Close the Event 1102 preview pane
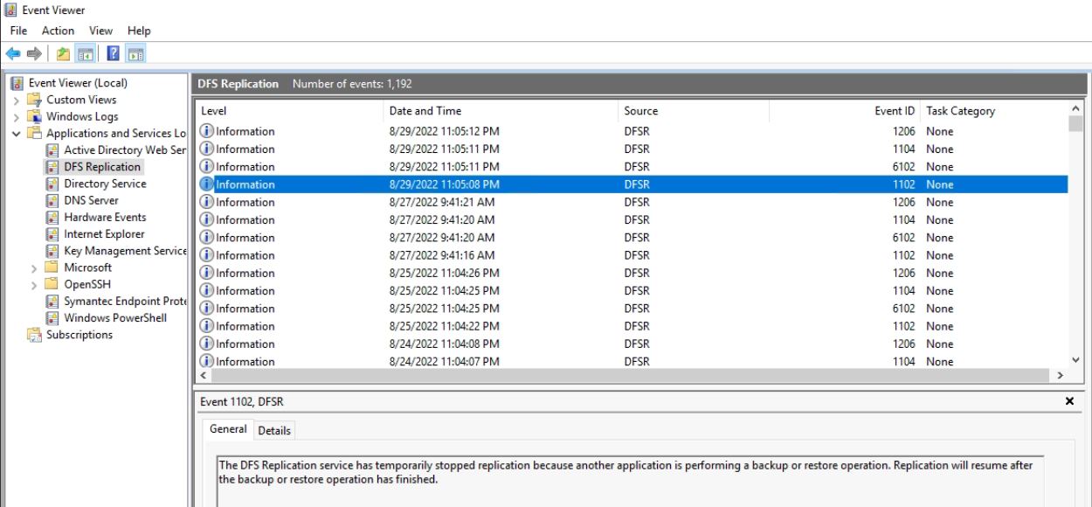Viewport: 1092px width, 507px height. click(1068, 401)
